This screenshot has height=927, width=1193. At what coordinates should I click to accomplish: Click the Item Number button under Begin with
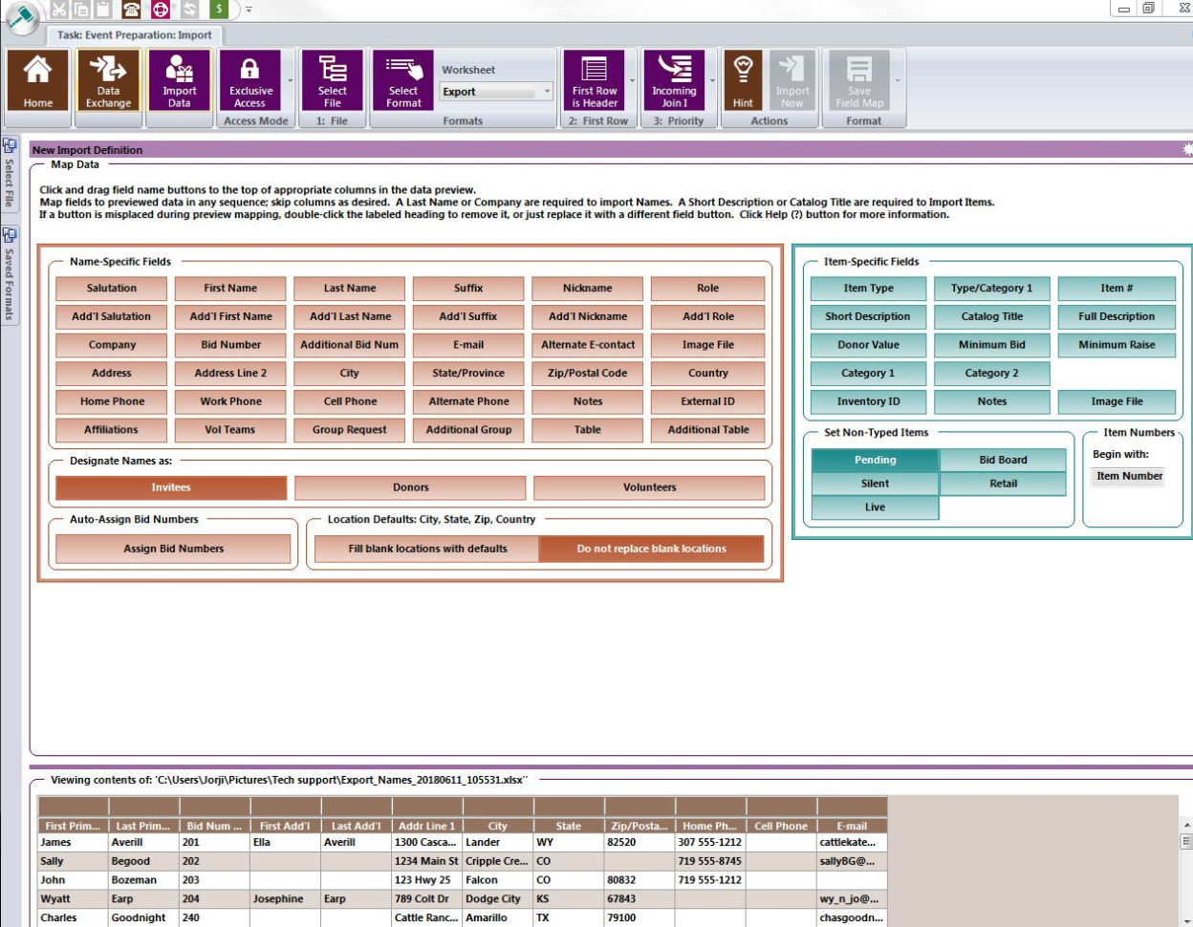(x=1128, y=476)
